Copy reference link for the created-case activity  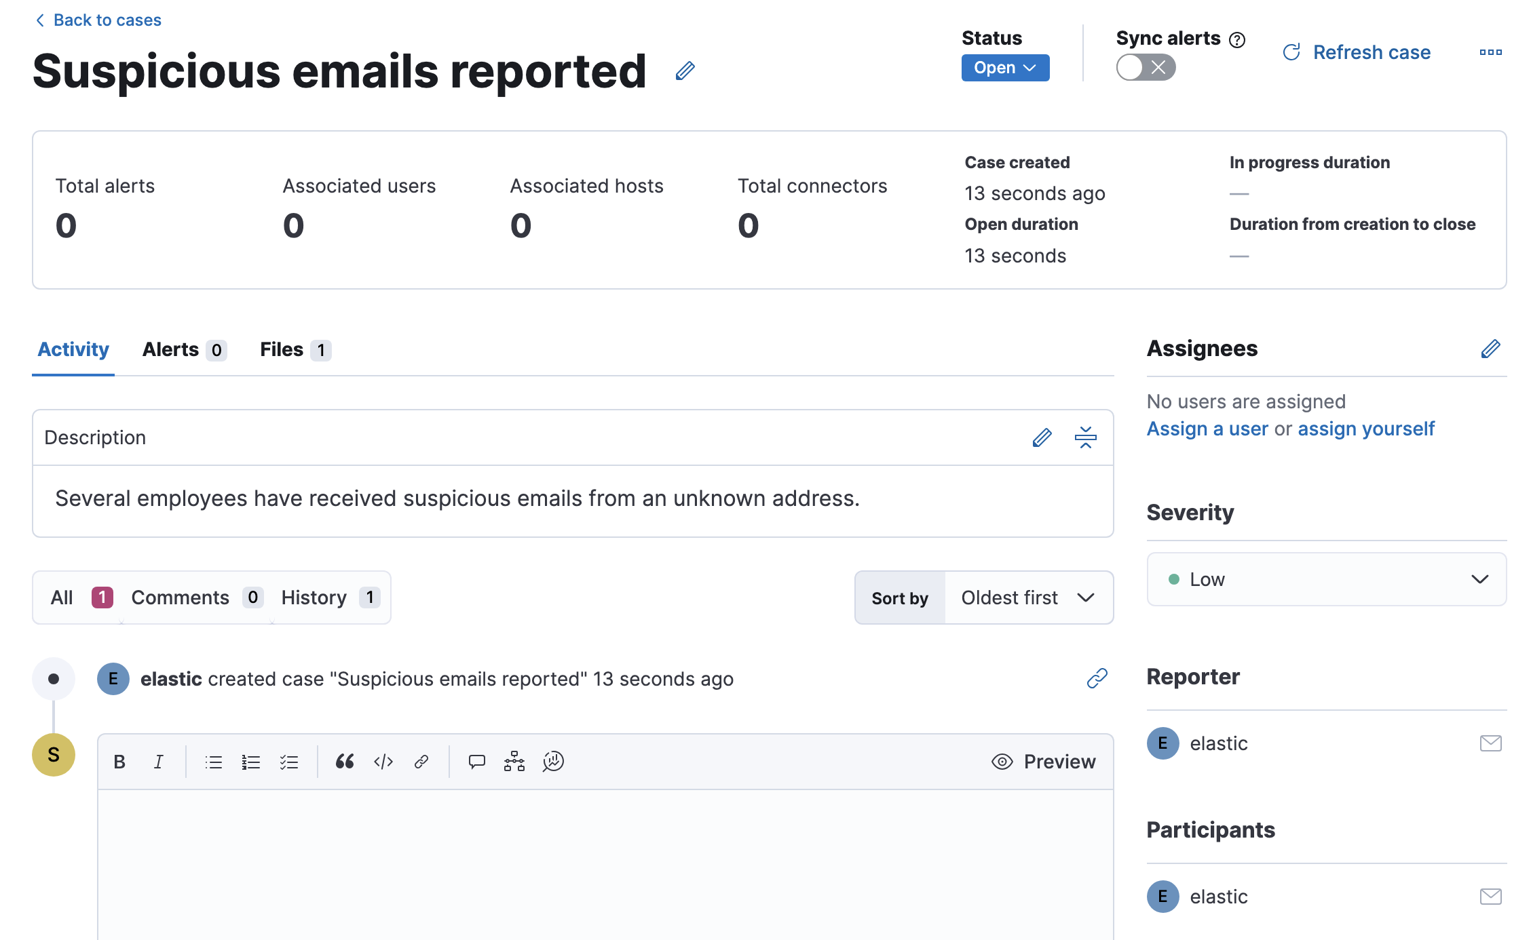pos(1097,678)
